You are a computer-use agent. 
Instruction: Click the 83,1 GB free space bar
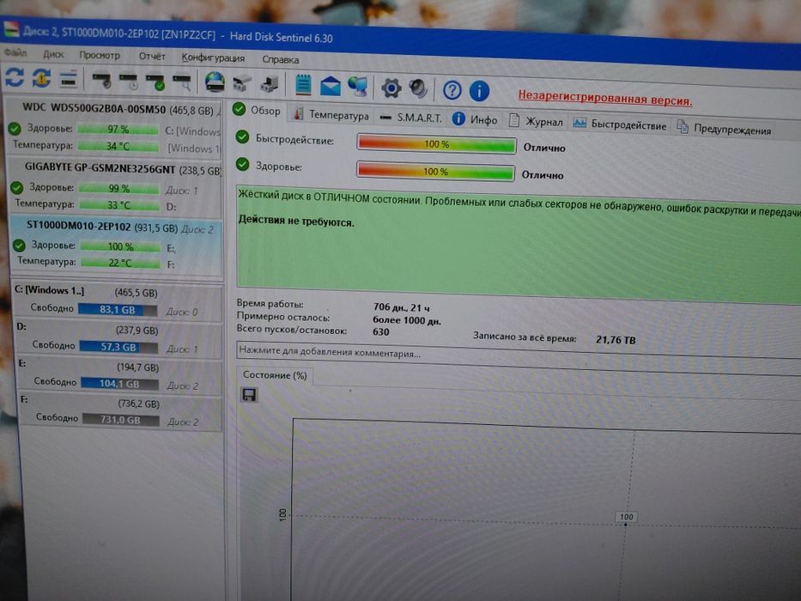[x=118, y=310]
